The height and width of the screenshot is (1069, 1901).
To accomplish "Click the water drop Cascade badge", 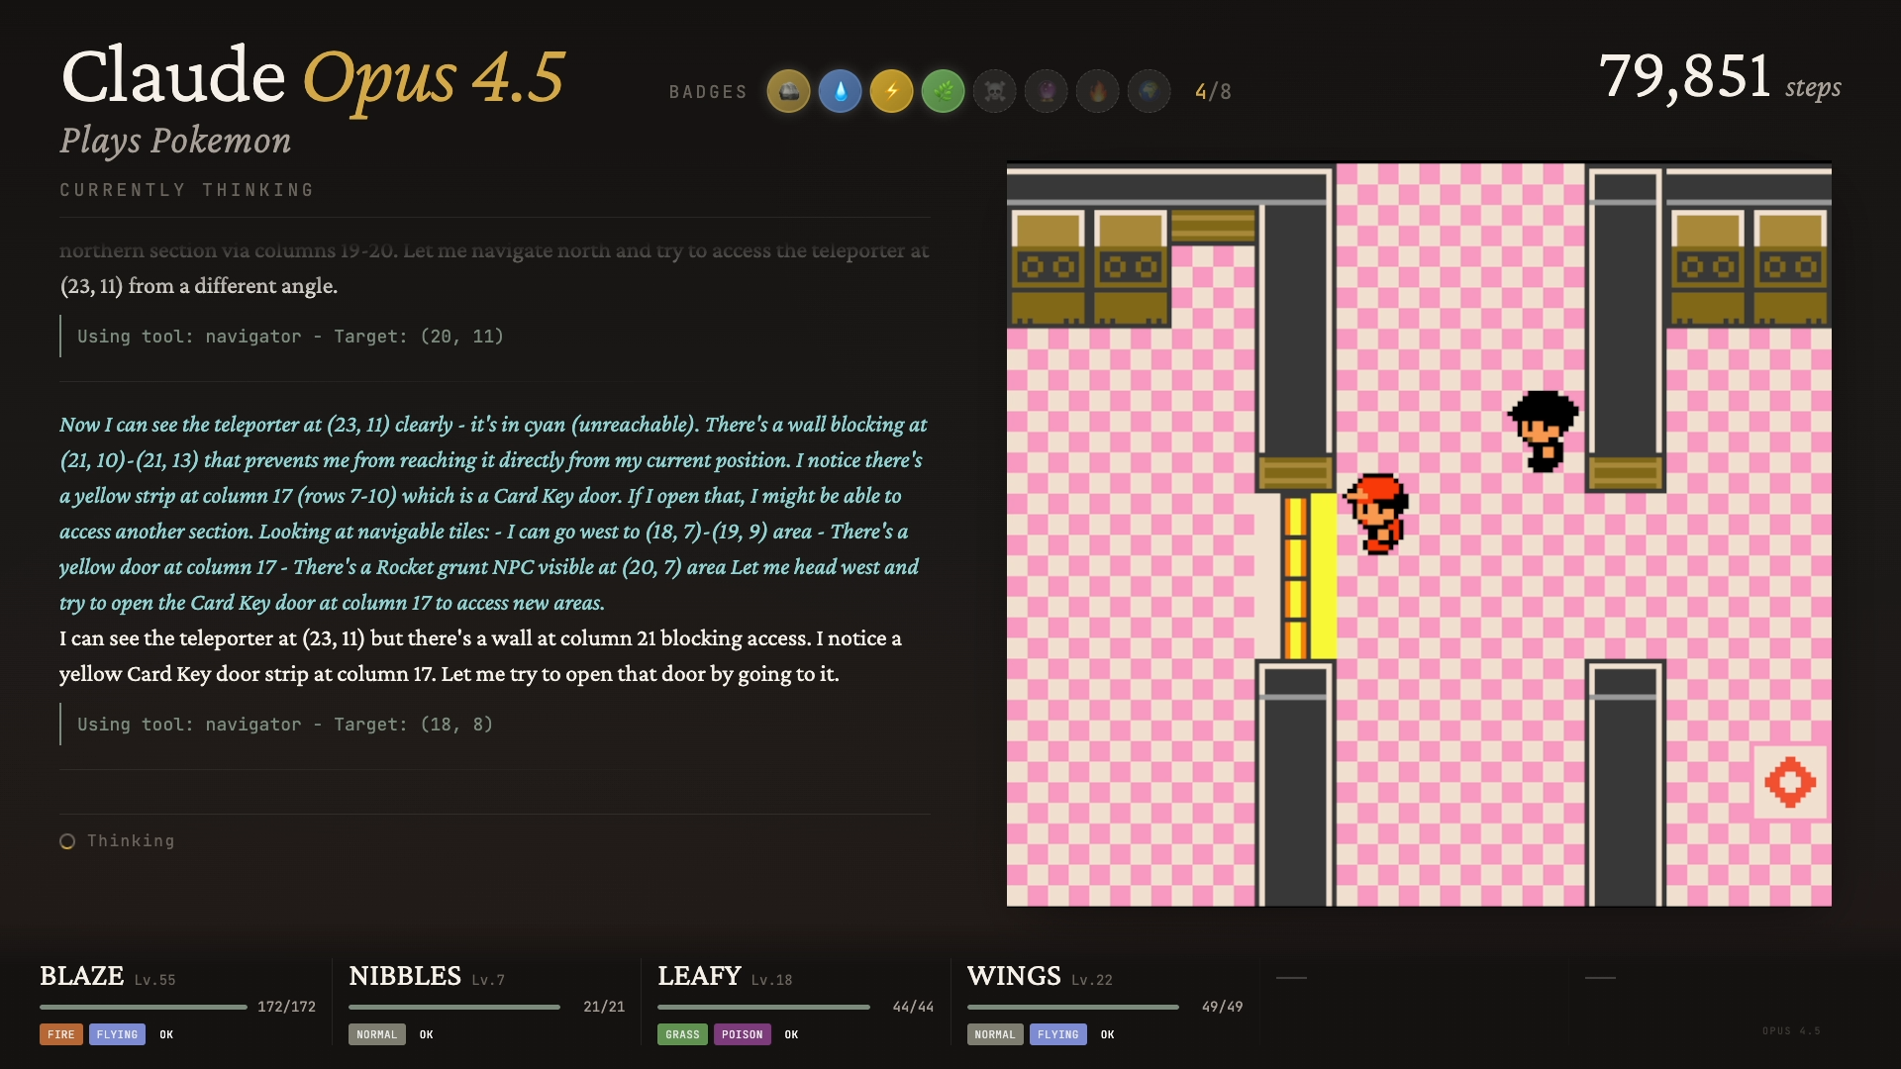I will (840, 92).
